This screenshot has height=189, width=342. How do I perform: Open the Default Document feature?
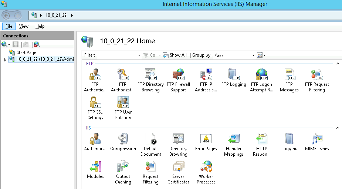point(151,145)
